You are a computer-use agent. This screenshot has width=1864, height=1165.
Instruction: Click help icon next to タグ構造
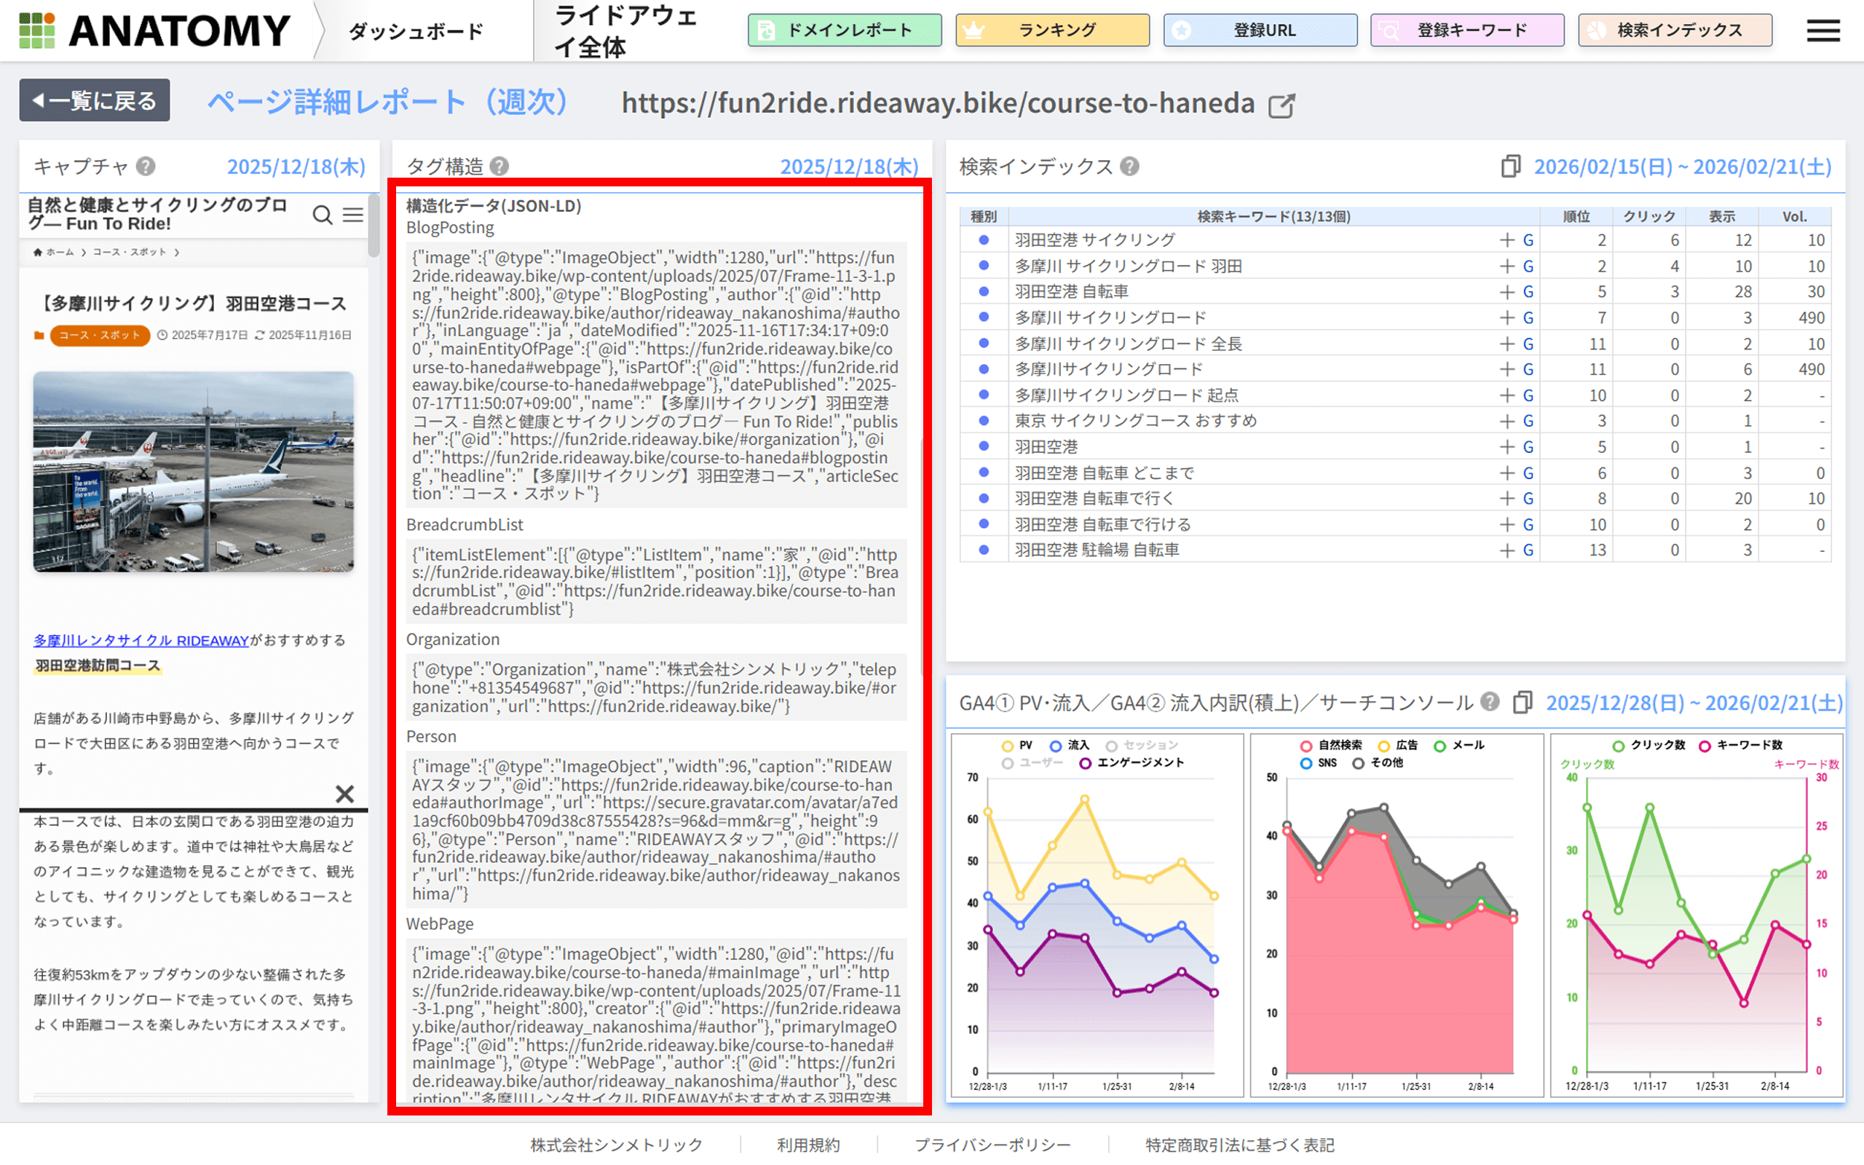(x=499, y=167)
